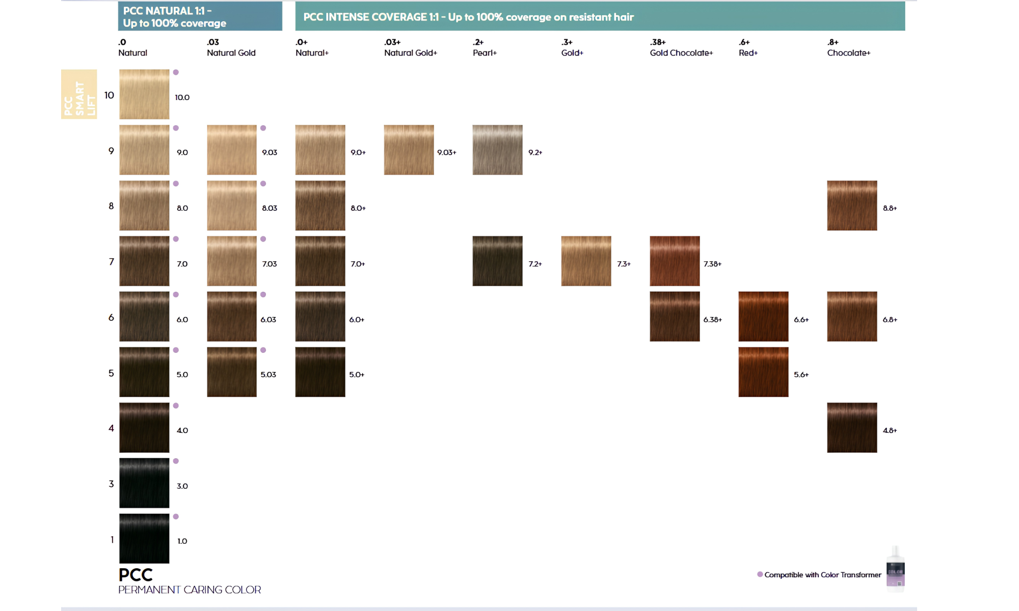Choose the 6.03 Natural Gold swatch
The image size is (1019, 611).
coord(232,316)
